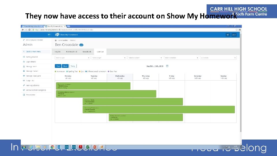Open Internet Explorer from taskbar
The image size is (277, 156).
(x=31, y=147)
